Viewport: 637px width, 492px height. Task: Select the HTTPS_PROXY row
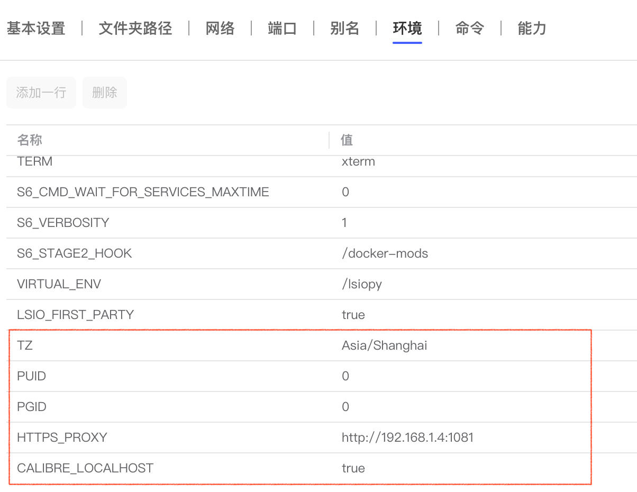click(62, 437)
